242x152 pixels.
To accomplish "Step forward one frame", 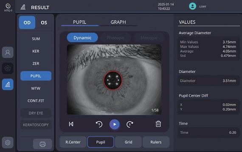I will pos(129,124).
